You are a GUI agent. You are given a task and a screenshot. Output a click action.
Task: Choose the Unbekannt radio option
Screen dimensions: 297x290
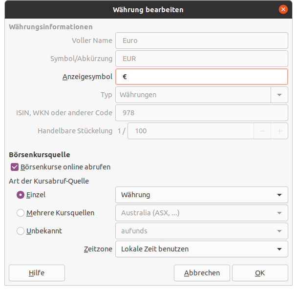click(21, 231)
